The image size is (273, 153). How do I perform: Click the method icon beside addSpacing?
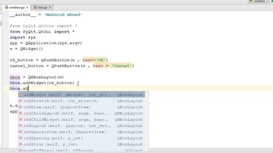(x=20, y=138)
